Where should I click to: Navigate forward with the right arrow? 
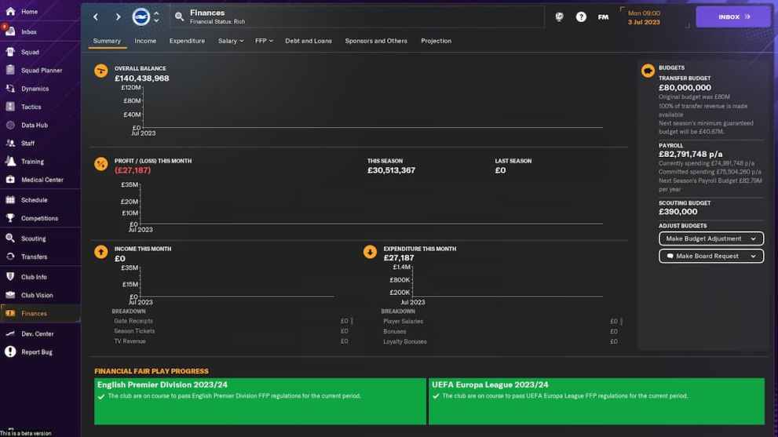tap(118, 16)
